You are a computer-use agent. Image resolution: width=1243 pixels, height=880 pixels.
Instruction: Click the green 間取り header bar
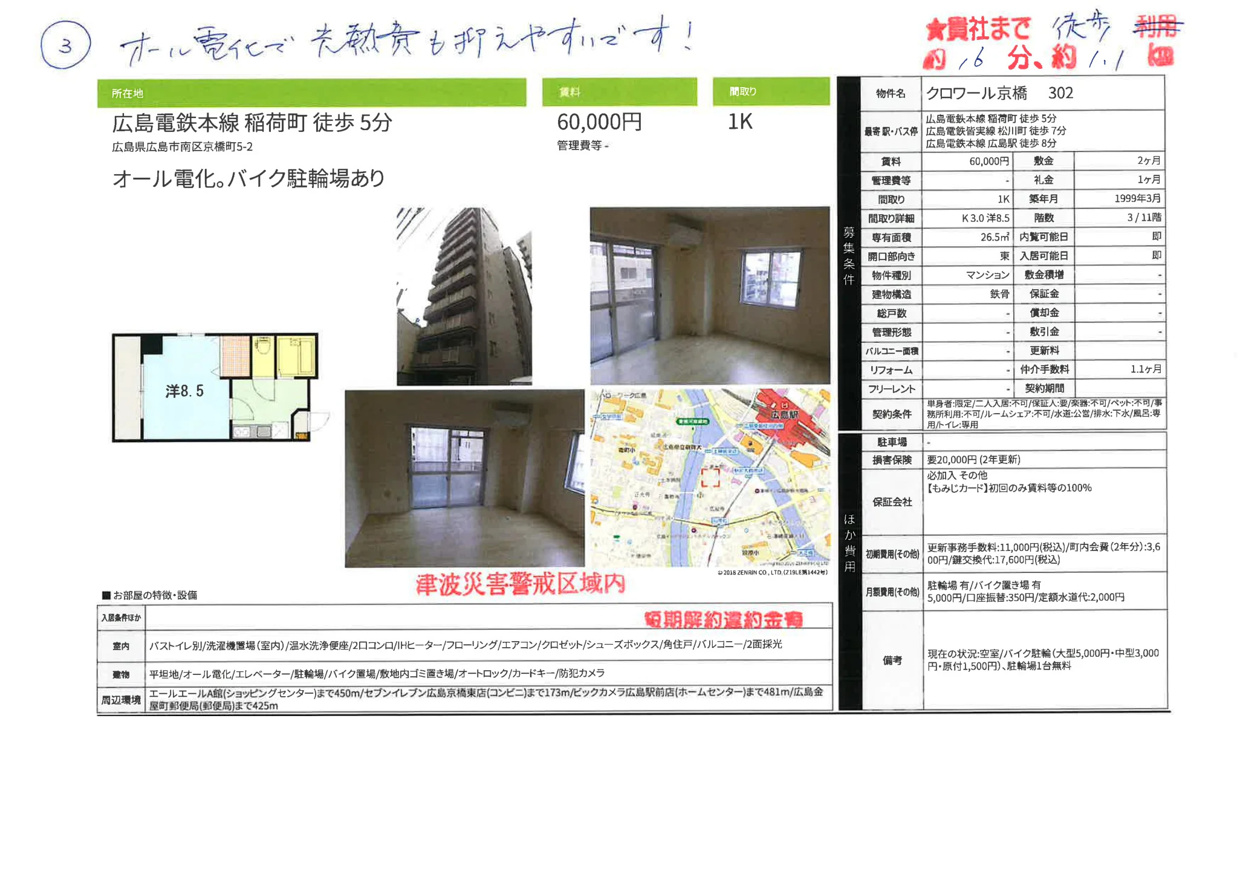(771, 92)
